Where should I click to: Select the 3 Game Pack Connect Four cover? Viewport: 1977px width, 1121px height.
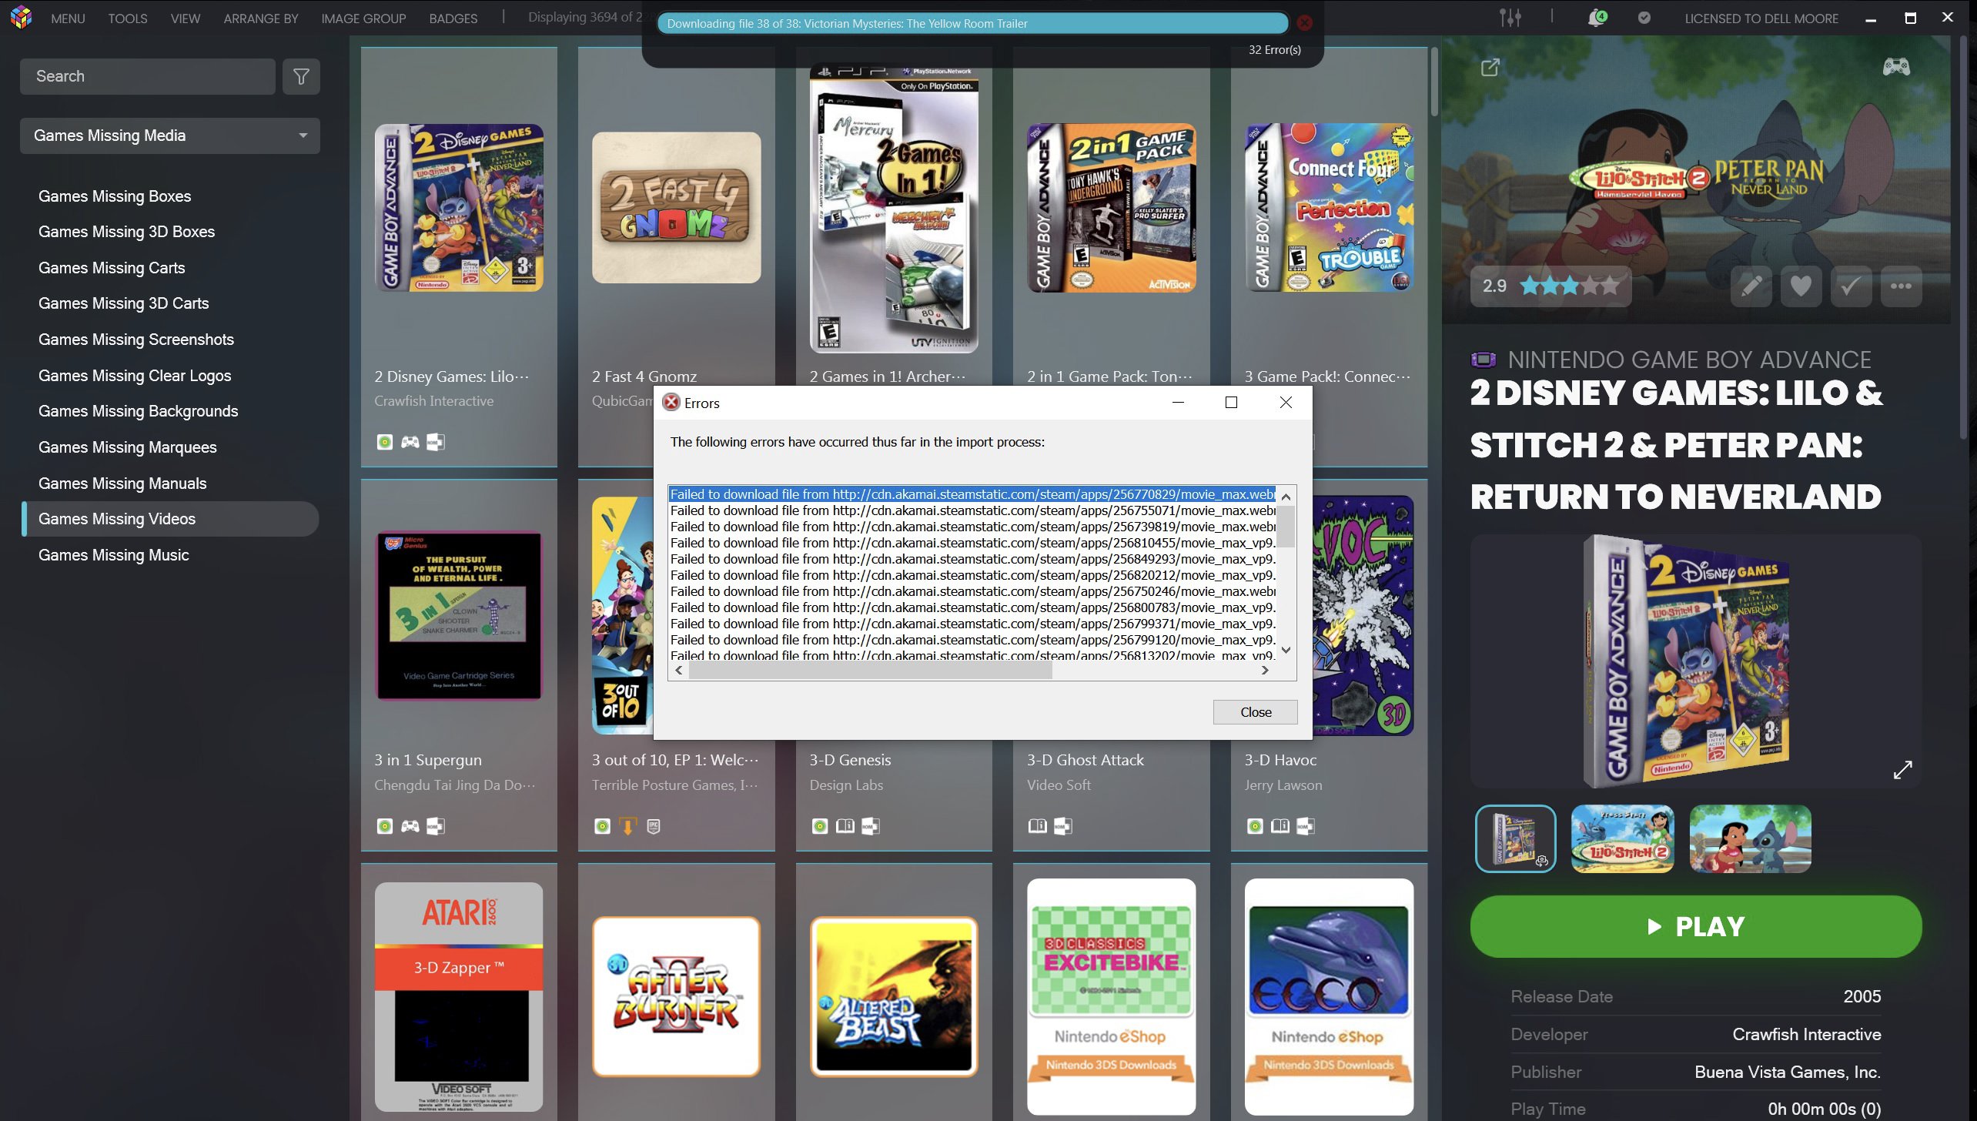[1329, 208]
